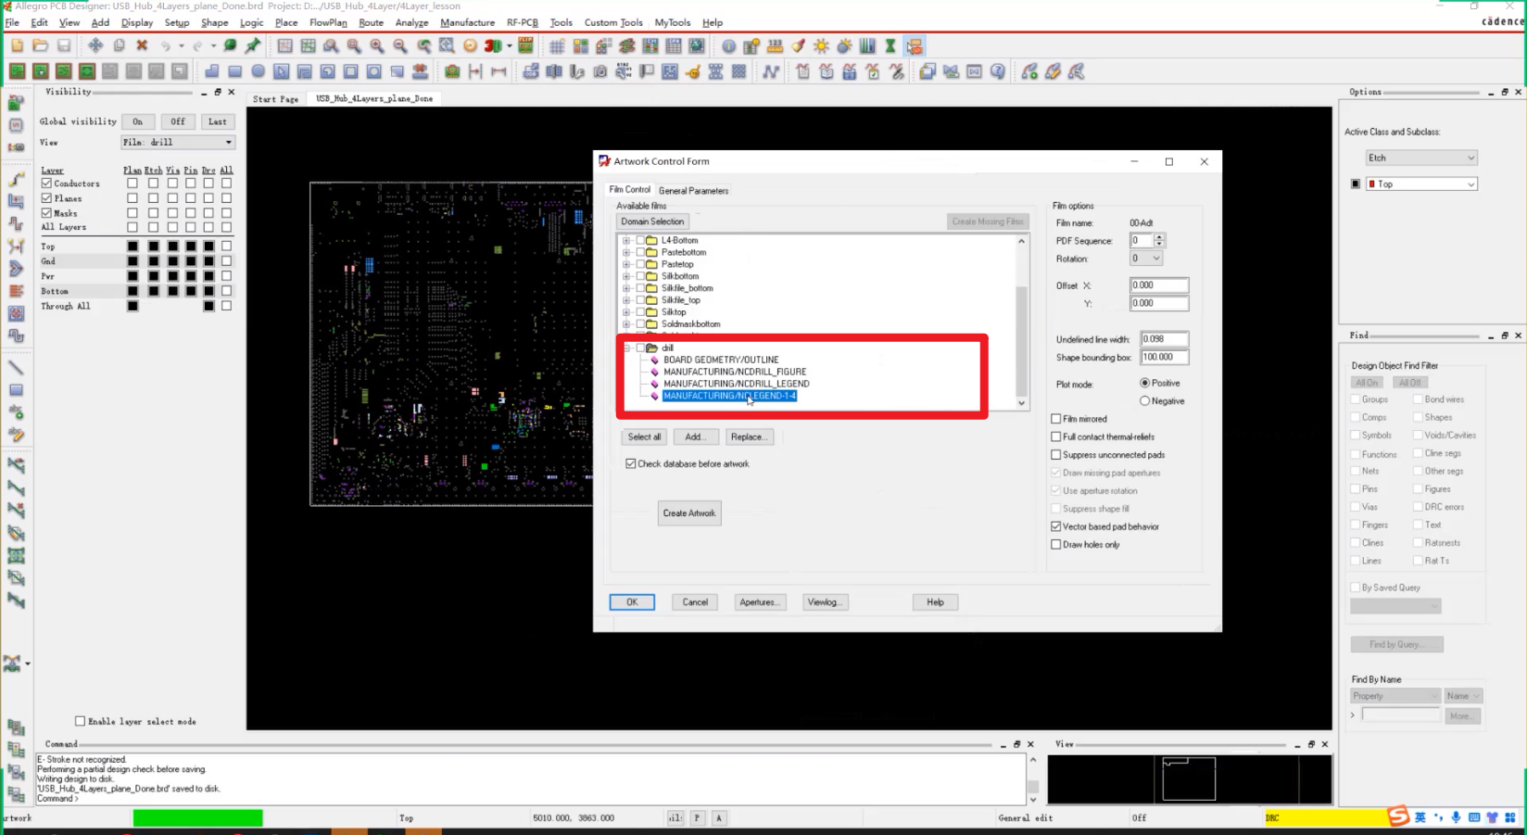Collapse the drill film folder

tap(627, 348)
